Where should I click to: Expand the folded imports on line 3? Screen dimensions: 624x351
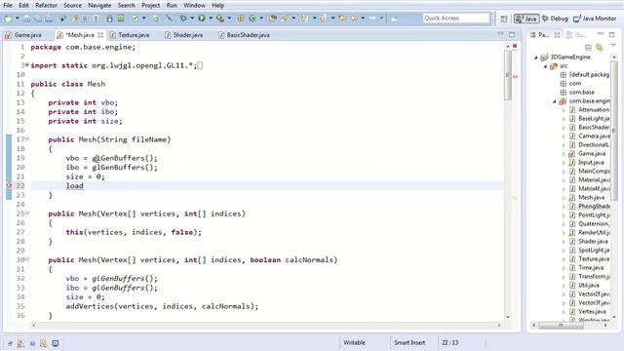click(x=27, y=64)
